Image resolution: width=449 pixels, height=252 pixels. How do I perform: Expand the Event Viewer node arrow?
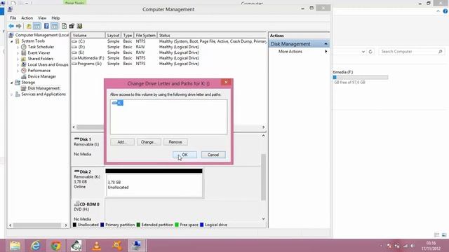[18, 53]
